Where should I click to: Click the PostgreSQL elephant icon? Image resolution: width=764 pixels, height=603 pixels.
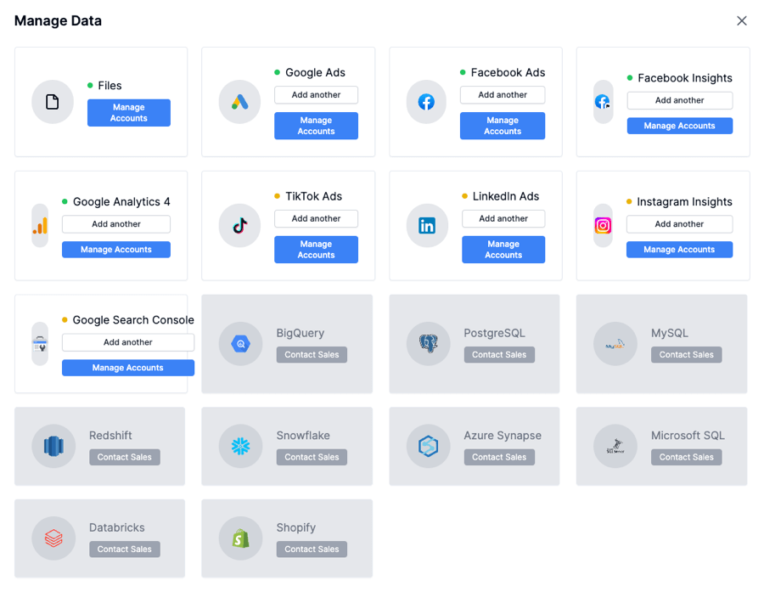click(x=428, y=344)
